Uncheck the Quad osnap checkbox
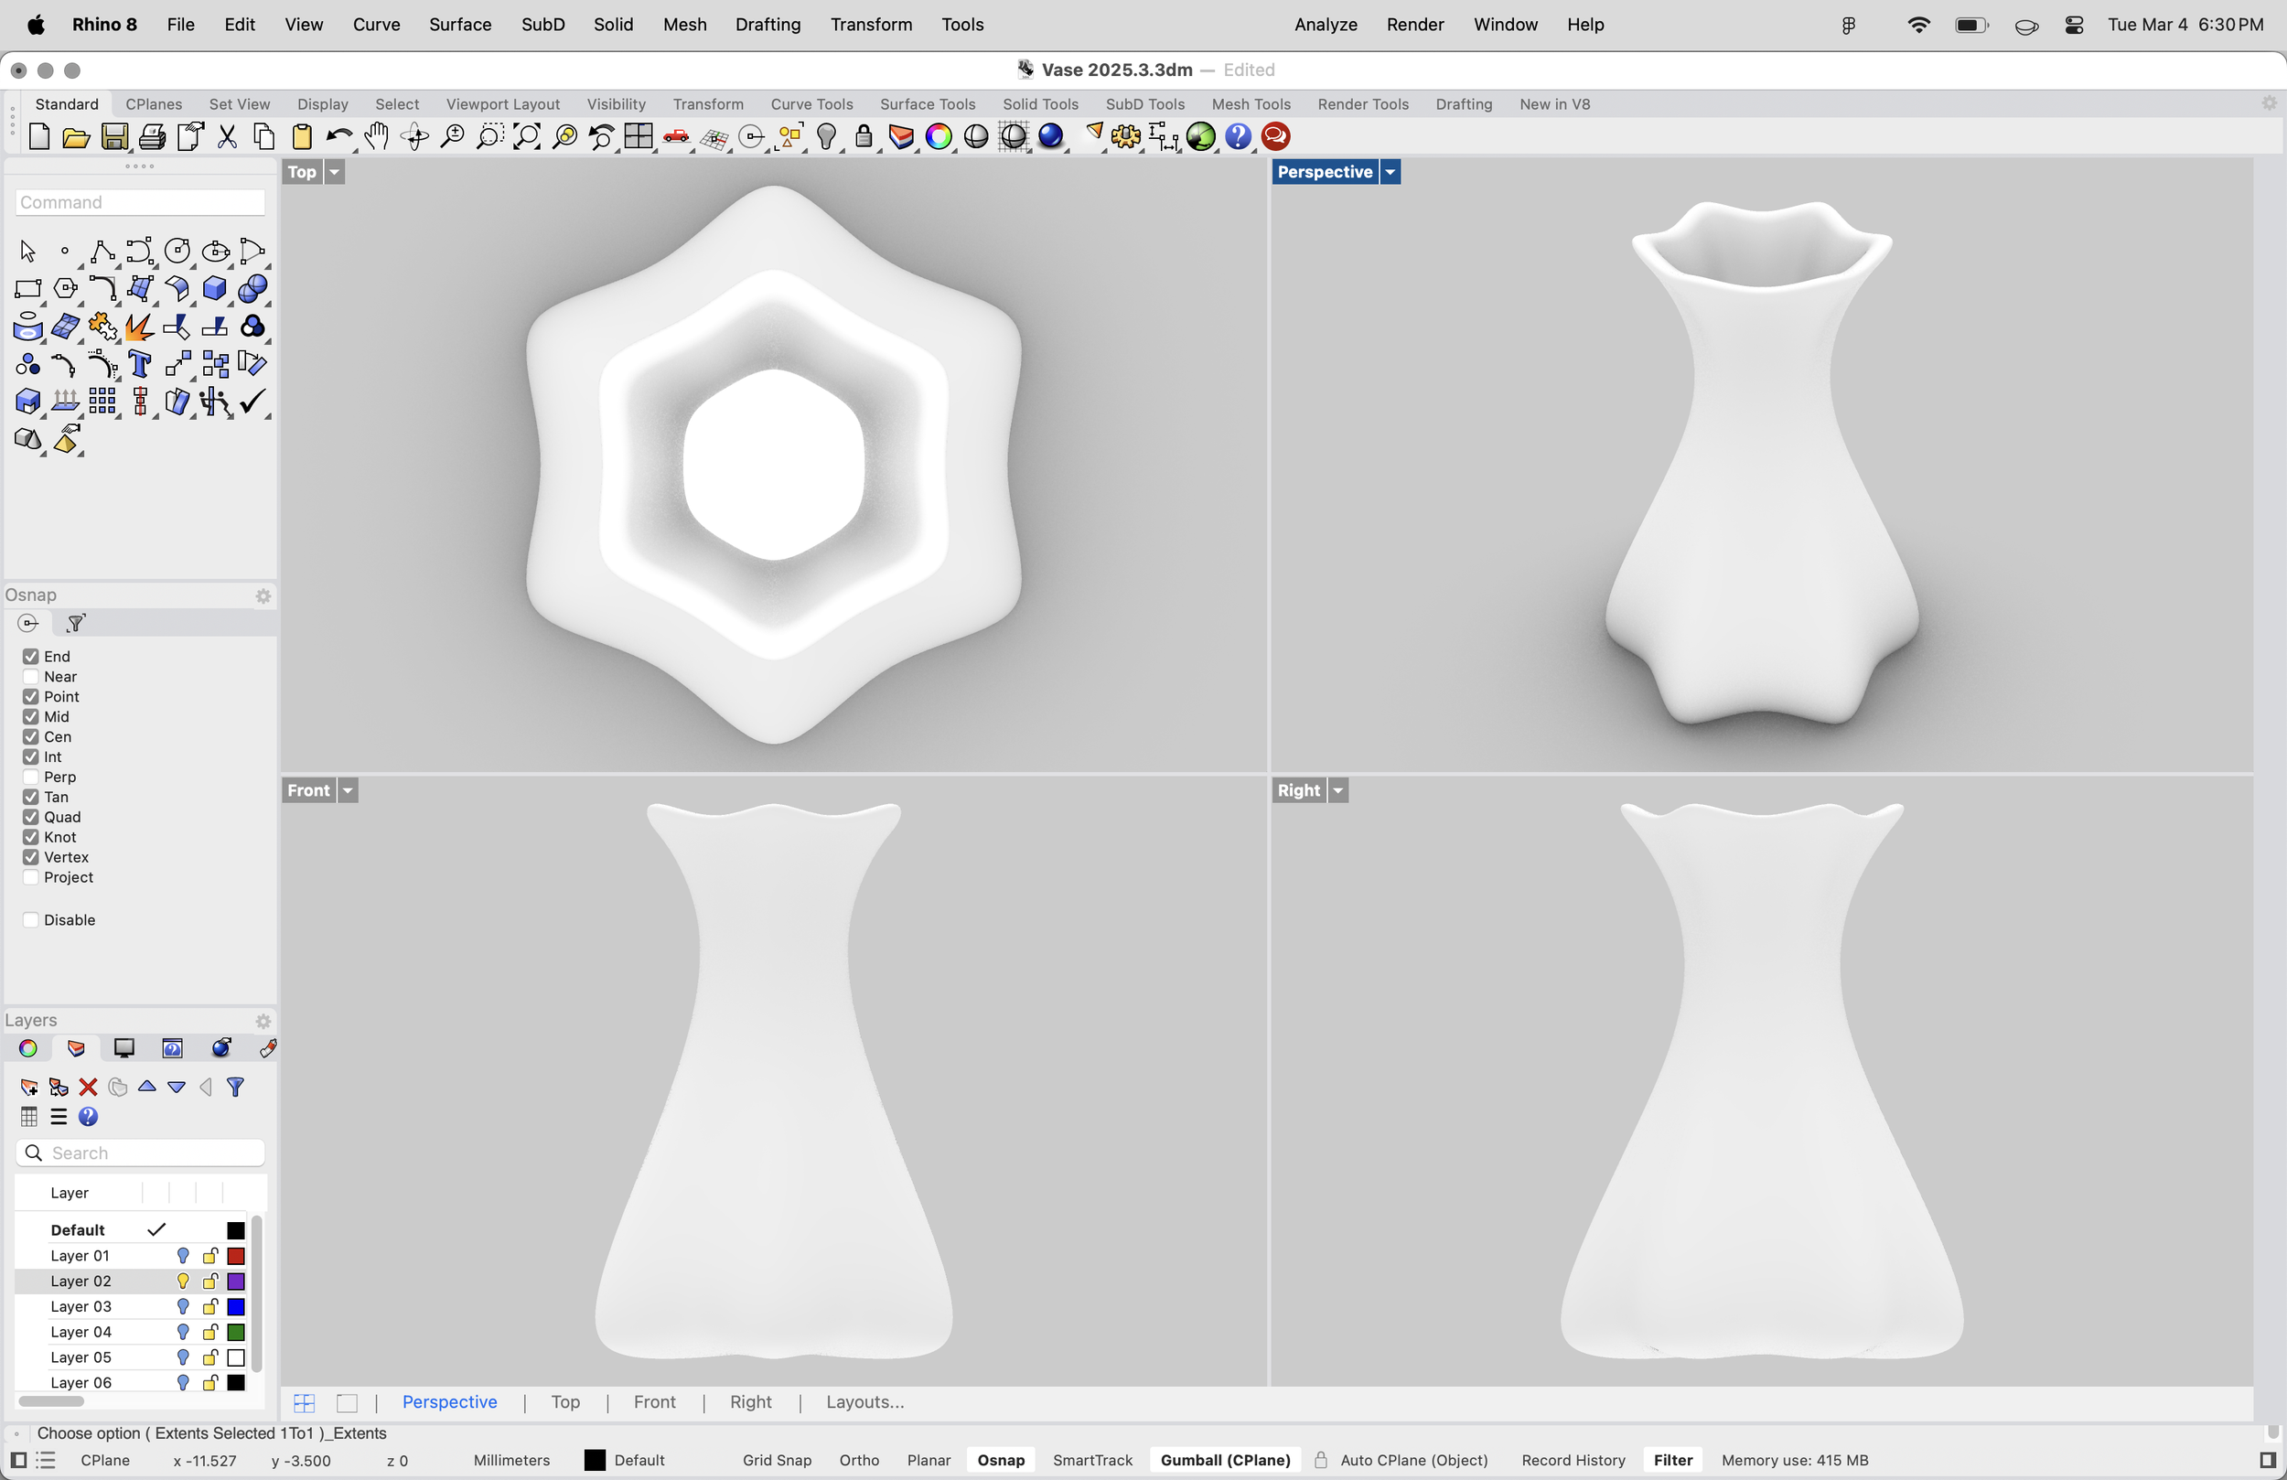2287x1480 pixels. [31, 817]
